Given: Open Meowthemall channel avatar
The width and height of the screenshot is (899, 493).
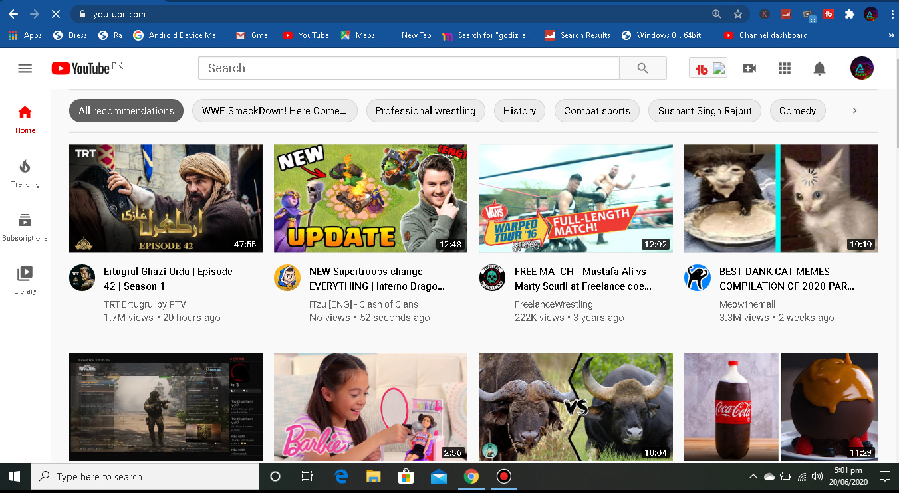Looking at the screenshot, I should click(698, 278).
